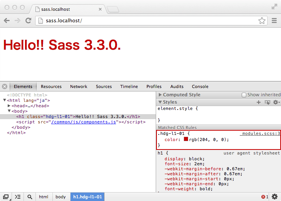Click the address bar showing sass.localhost/
Viewport: 281px width, 201px height.
(151, 20)
